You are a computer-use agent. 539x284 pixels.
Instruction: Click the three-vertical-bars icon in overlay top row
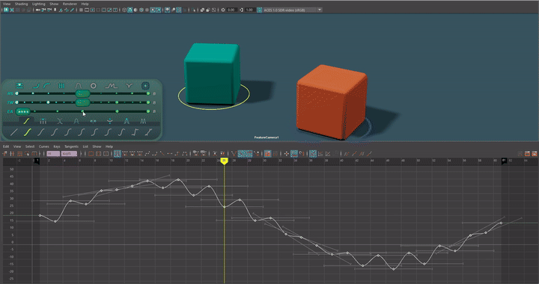pyautogui.click(x=61, y=86)
